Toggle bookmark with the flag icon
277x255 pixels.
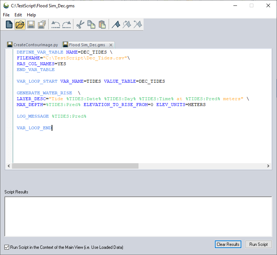coord(116,25)
